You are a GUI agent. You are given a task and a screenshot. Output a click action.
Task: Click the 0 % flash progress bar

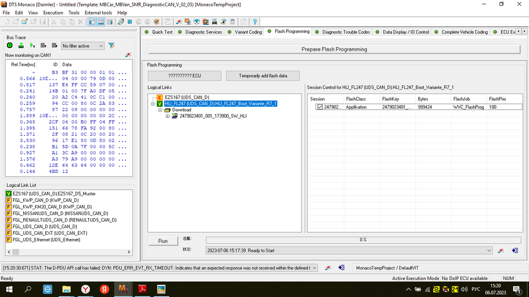pos(363,240)
